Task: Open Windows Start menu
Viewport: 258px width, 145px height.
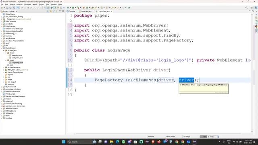Action: [x=64, y=142]
